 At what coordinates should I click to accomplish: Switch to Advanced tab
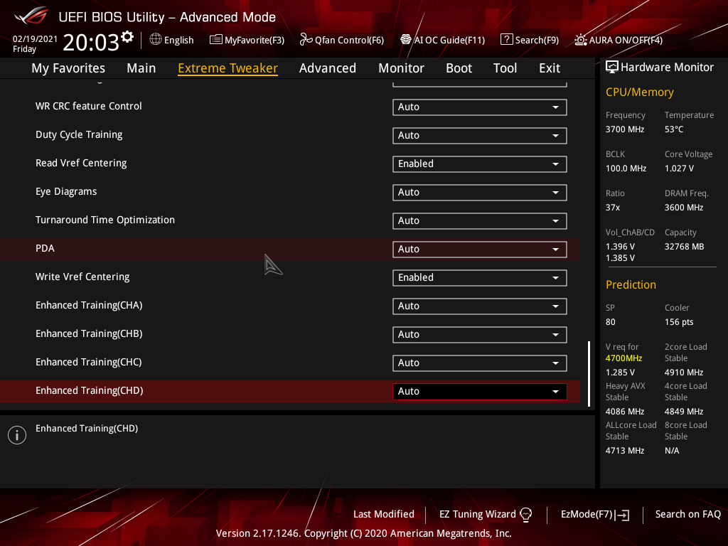[328, 68]
